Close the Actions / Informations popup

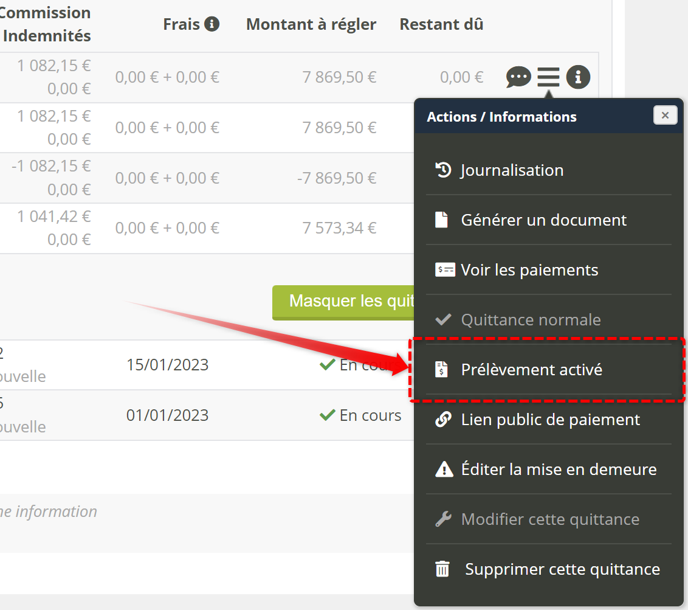tap(665, 115)
